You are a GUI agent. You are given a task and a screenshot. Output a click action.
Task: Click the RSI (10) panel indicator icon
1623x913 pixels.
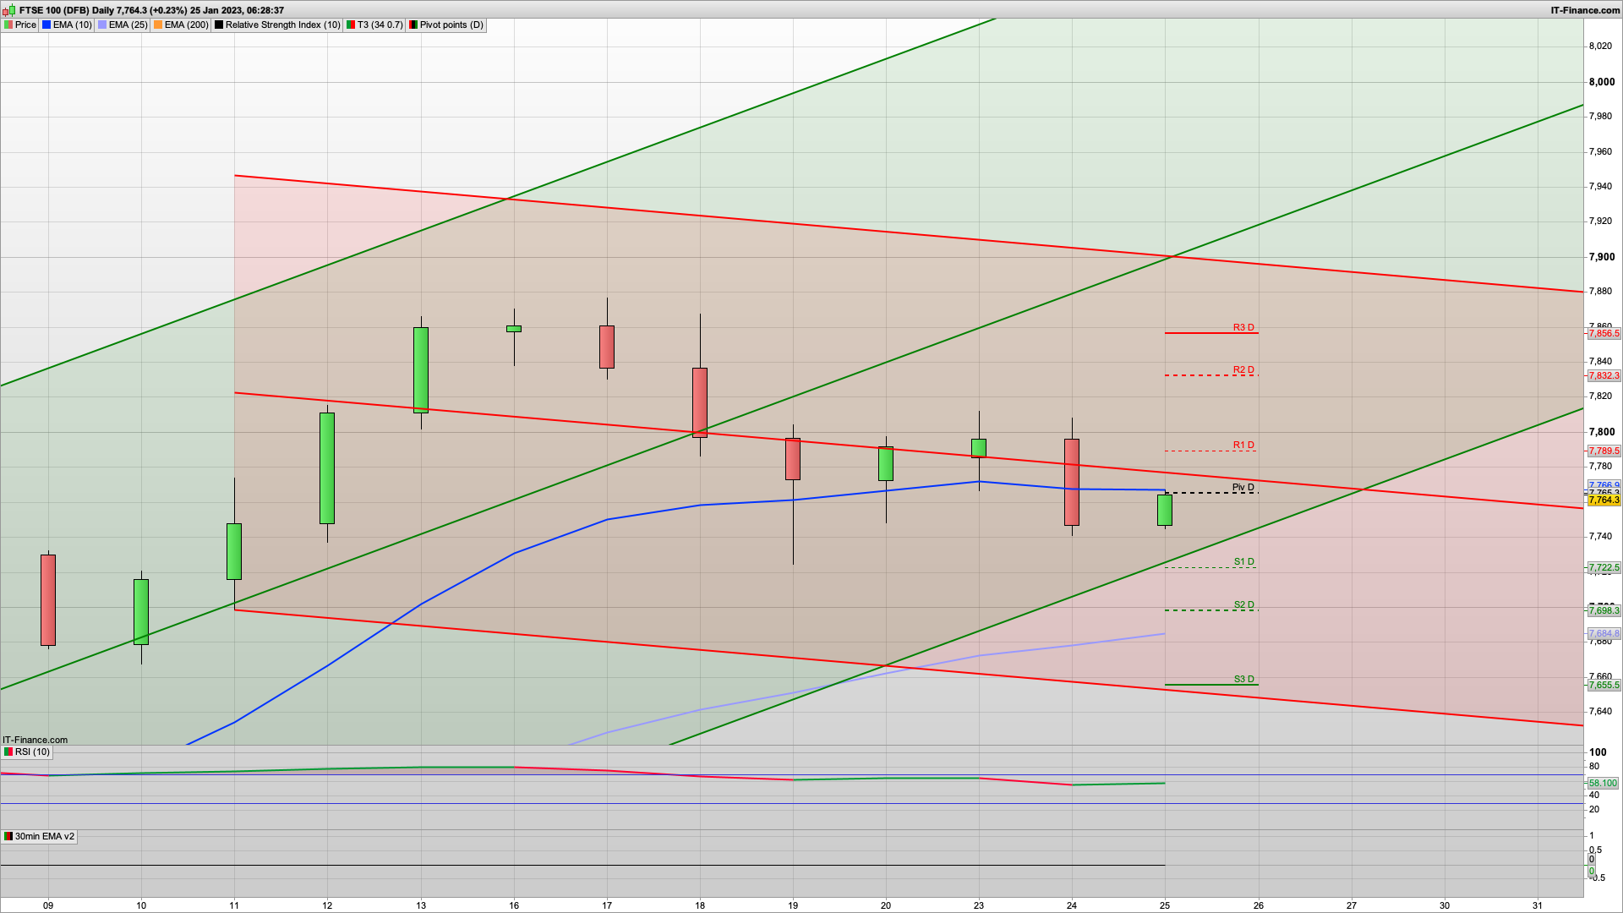point(7,752)
